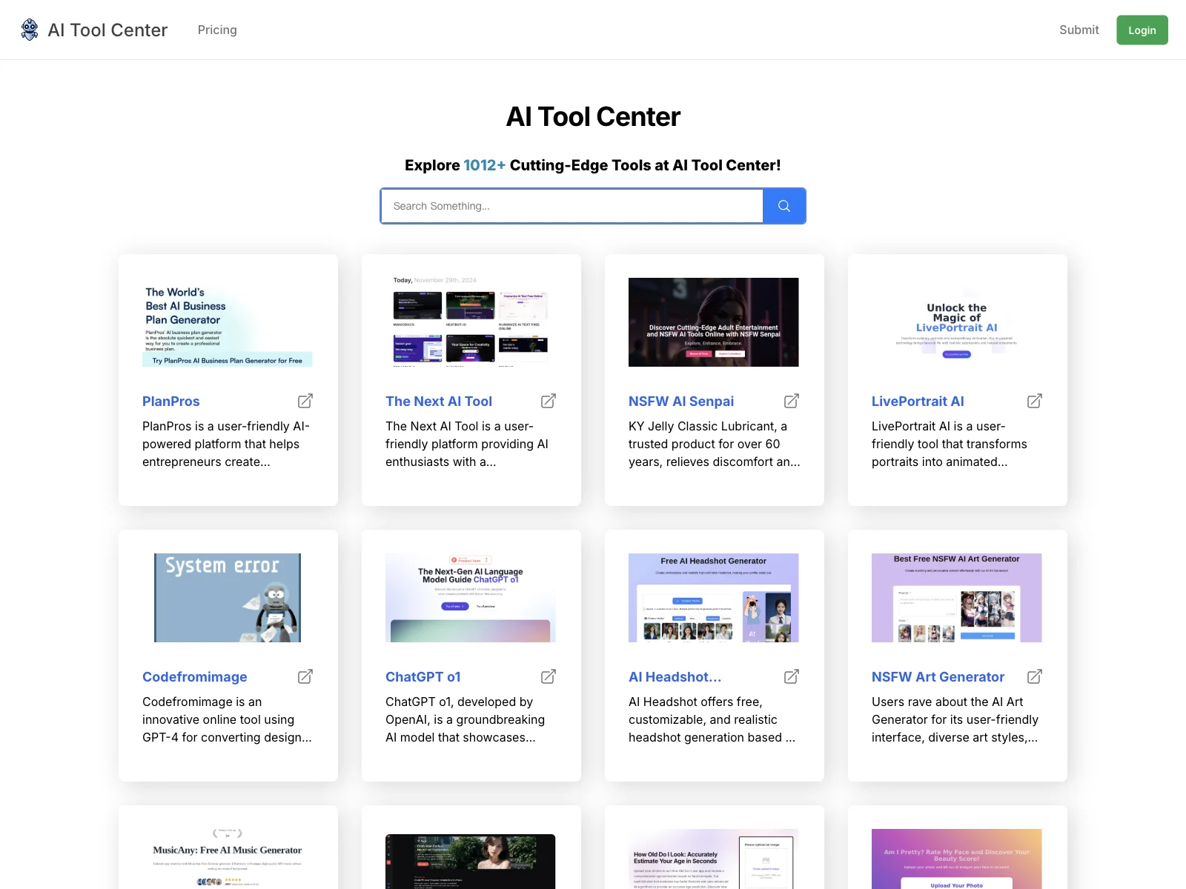This screenshot has width=1186, height=889.
Task: Go to the Submit page
Action: (x=1079, y=30)
